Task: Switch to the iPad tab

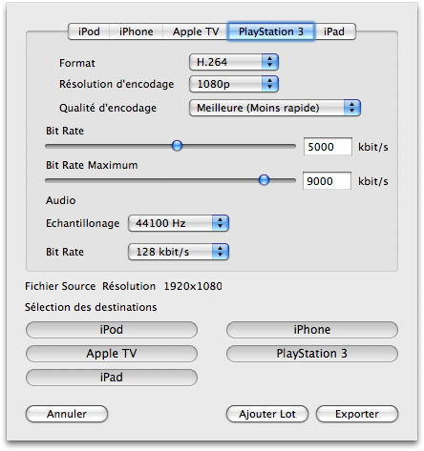Action: coord(334,31)
